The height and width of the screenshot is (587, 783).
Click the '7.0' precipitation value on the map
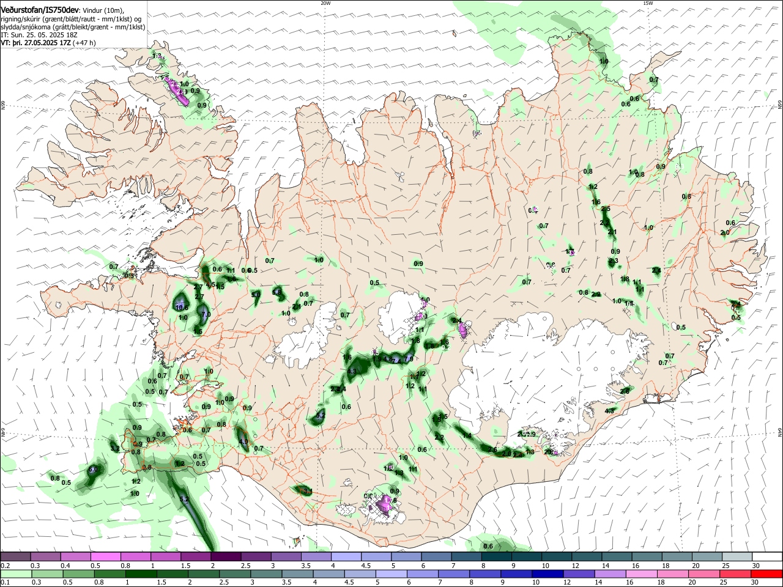click(206, 314)
